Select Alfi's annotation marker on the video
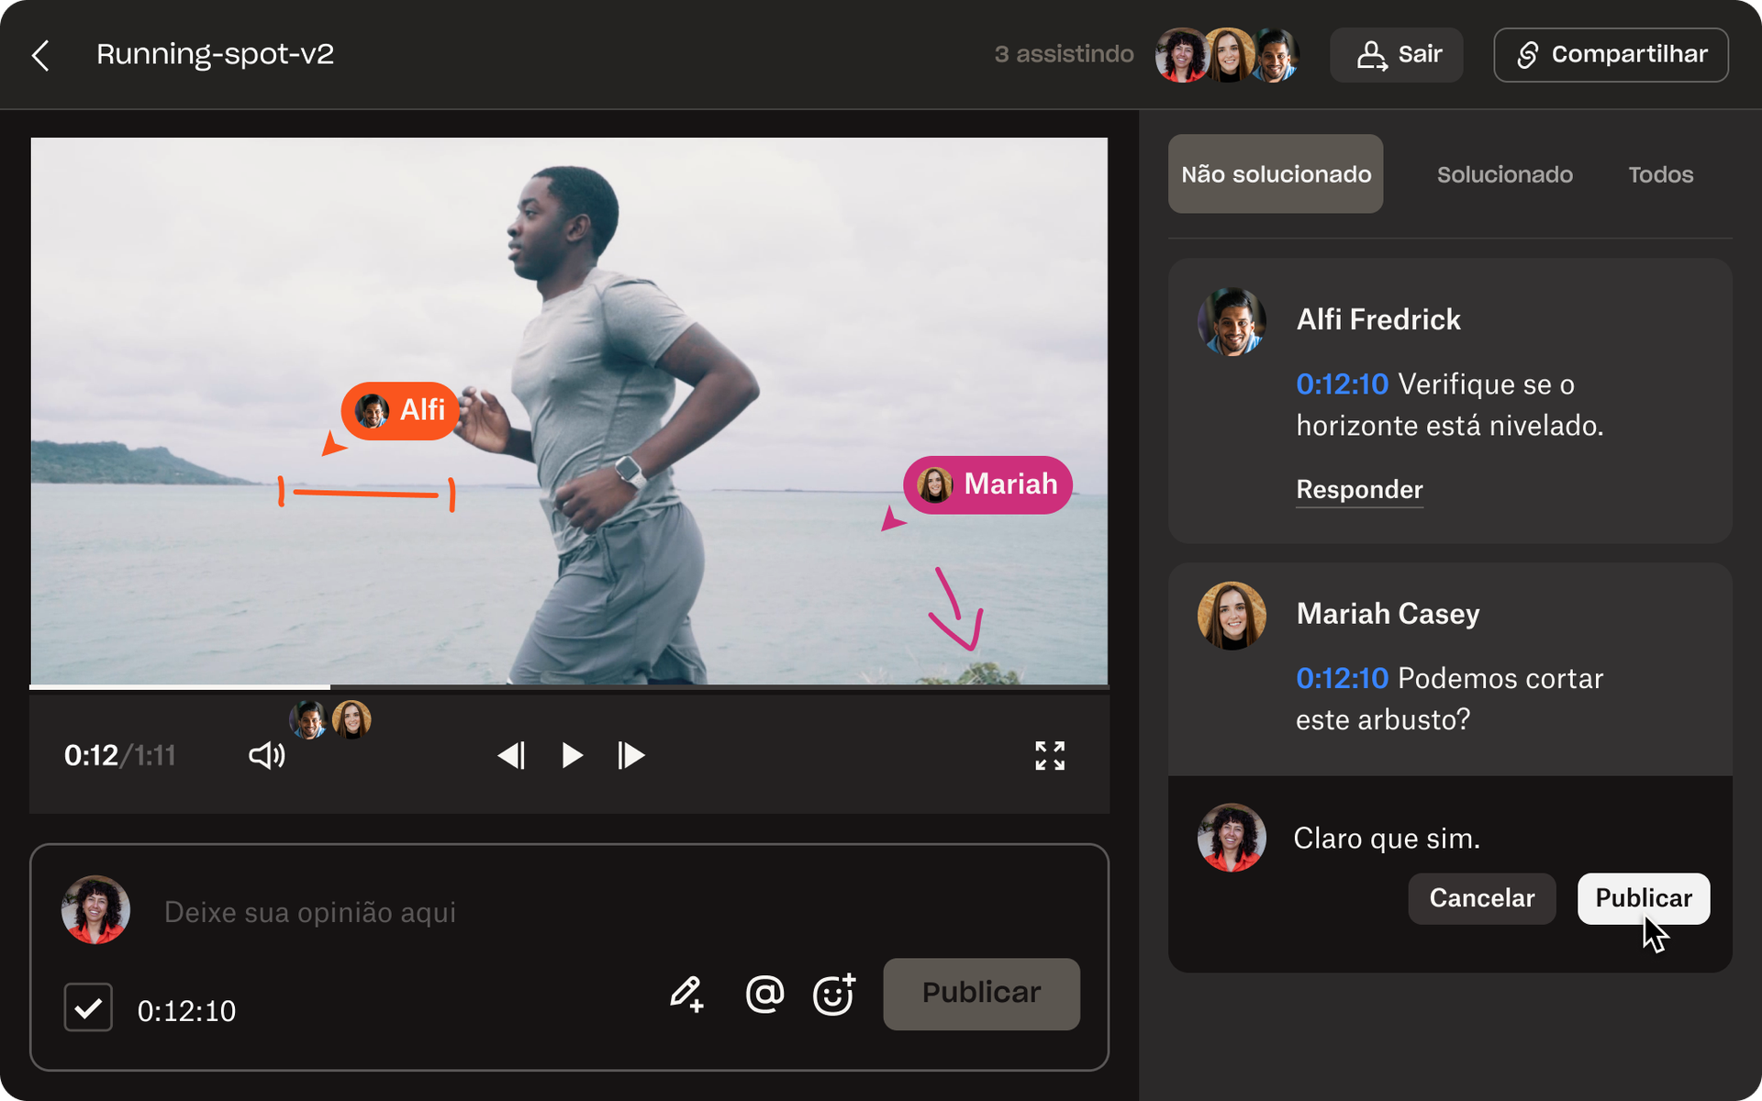This screenshot has width=1762, height=1101. coord(399,410)
